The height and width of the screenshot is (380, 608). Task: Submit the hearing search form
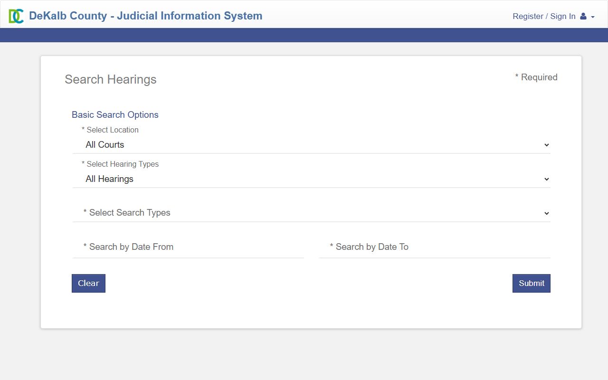coord(532,283)
